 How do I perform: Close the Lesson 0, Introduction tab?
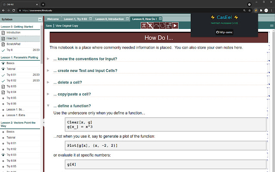click(x=127, y=19)
